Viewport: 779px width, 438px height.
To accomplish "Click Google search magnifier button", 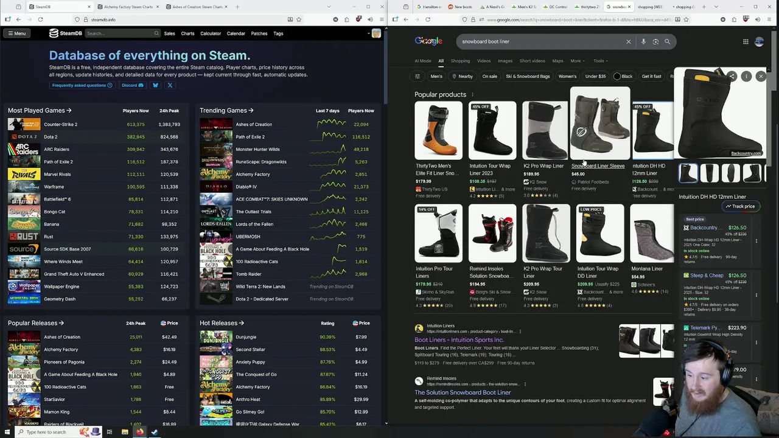I will 668,41.
